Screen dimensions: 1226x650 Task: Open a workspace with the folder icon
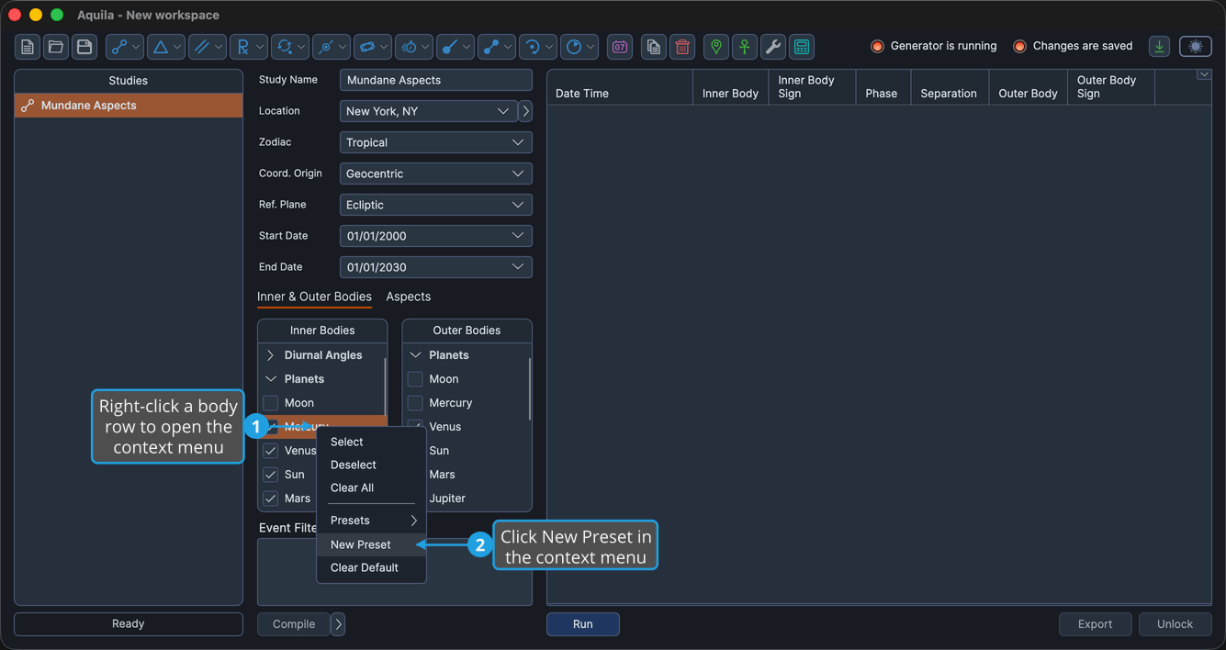[56, 47]
